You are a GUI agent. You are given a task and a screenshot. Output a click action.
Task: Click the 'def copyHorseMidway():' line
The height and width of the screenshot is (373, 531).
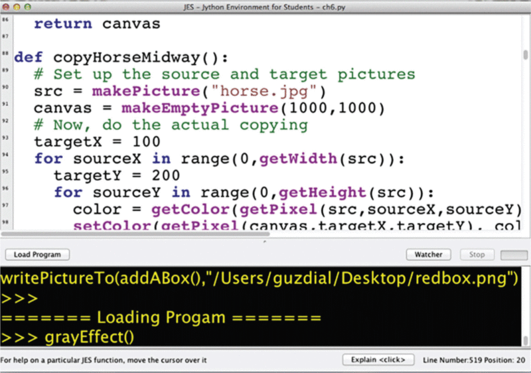(x=121, y=58)
